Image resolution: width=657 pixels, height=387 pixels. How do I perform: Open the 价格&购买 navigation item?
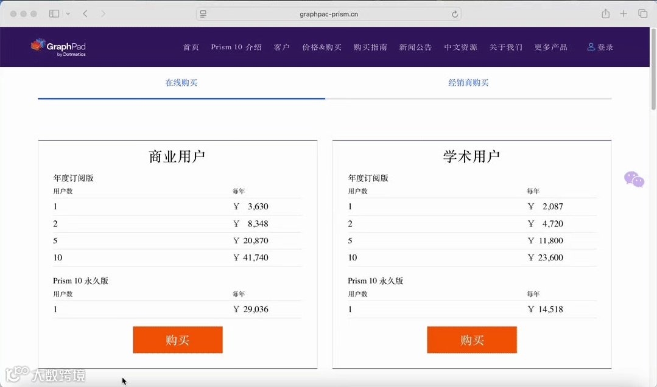pyautogui.click(x=321, y=47)
